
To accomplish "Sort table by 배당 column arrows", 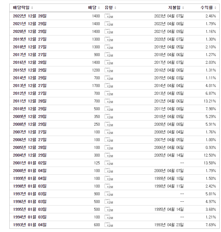I will click(99, 8).
